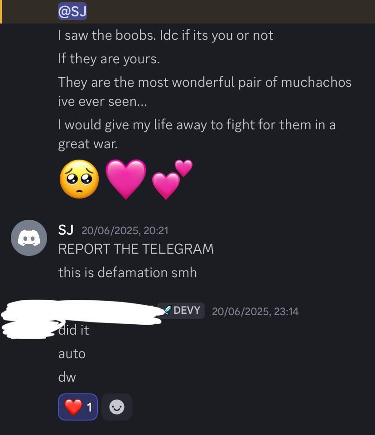375x435 pixels.
Task: Open the add reaction smiley button
Action: tap(117, 407)
